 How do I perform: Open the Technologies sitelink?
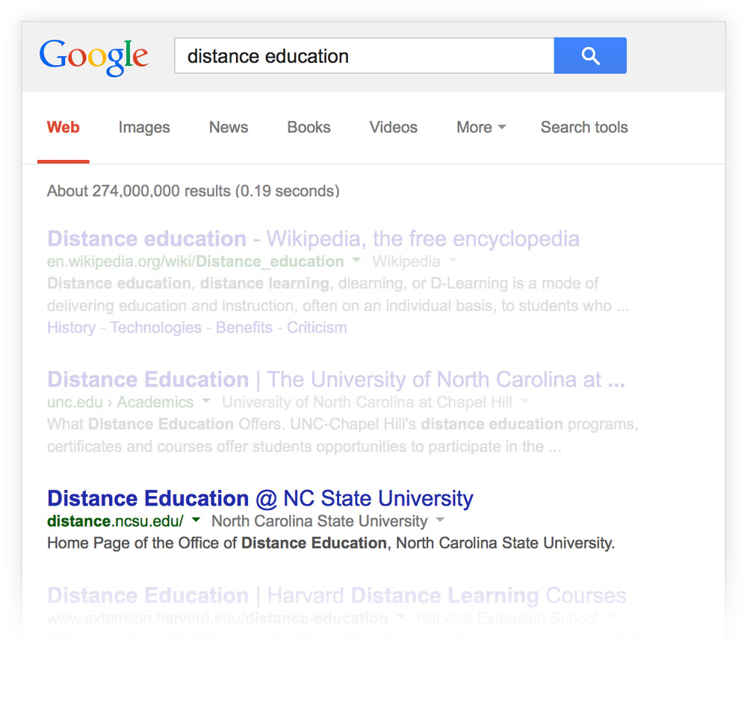156,328
